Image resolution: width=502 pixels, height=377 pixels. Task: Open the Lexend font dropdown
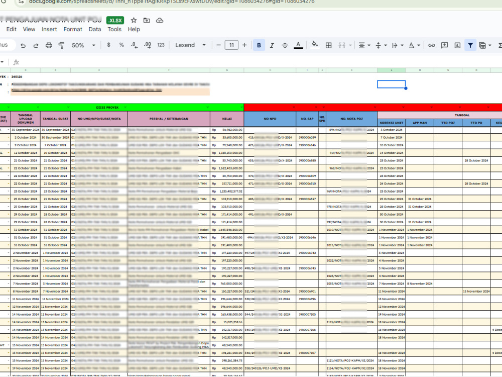pyautogui.click(x=190, y=45)
